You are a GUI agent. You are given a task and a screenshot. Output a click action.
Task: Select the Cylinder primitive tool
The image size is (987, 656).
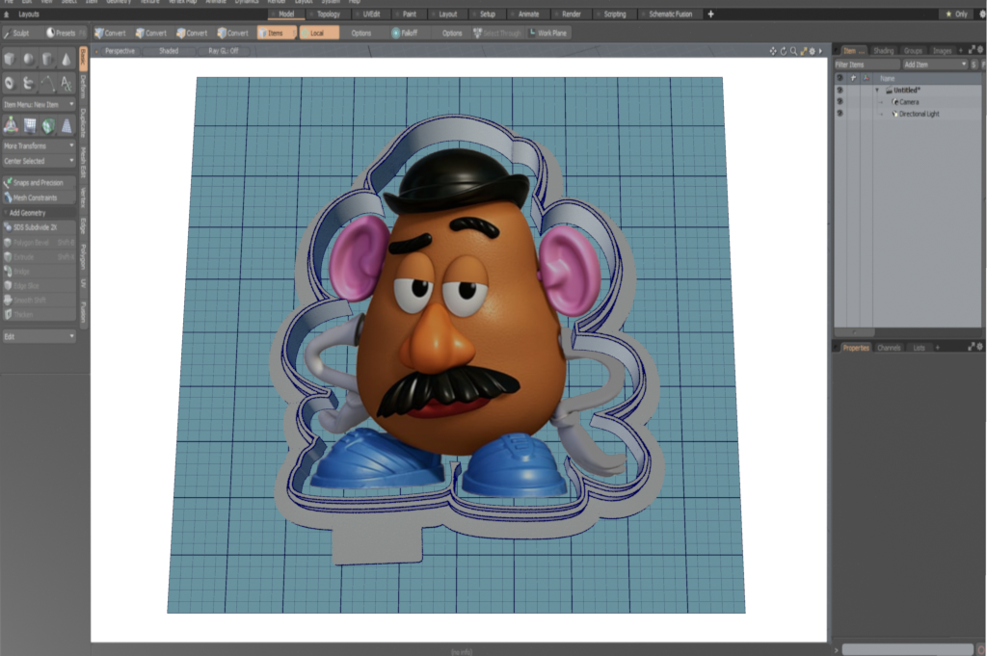47,59
